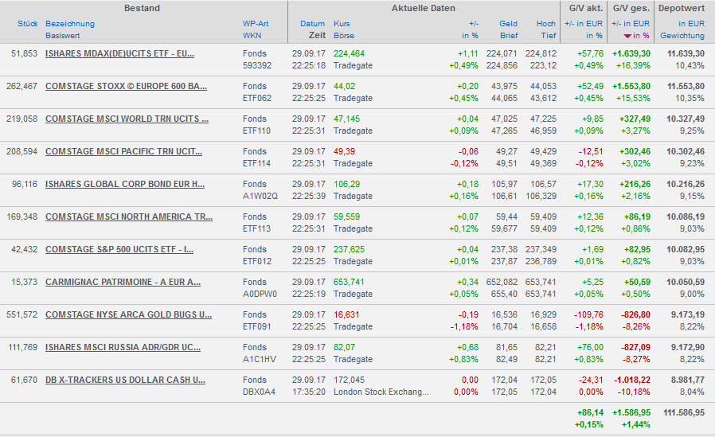Click the Geld column header
This screenshot has width=715, height=437.
pos(508,24)
